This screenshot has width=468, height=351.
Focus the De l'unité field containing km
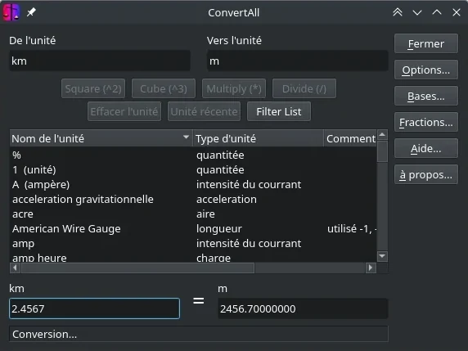click(x=100, y=61)
